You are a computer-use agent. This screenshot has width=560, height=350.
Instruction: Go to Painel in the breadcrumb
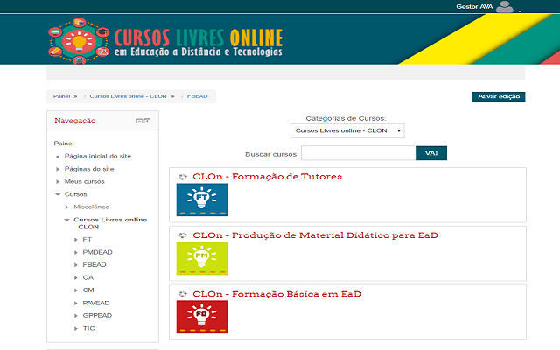[x=62, y=96]
